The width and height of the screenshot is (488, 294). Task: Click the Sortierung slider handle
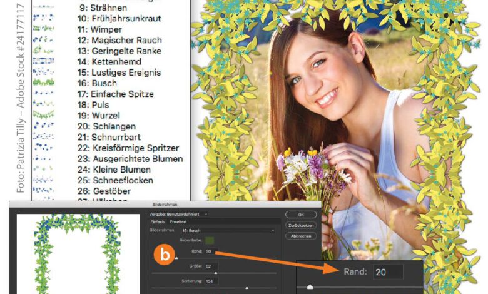(x=247, y=288)
